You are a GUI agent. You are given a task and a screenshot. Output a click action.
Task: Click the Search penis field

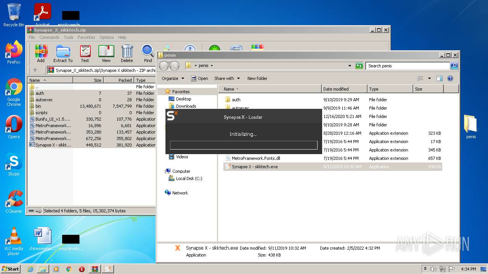(408, 66)
